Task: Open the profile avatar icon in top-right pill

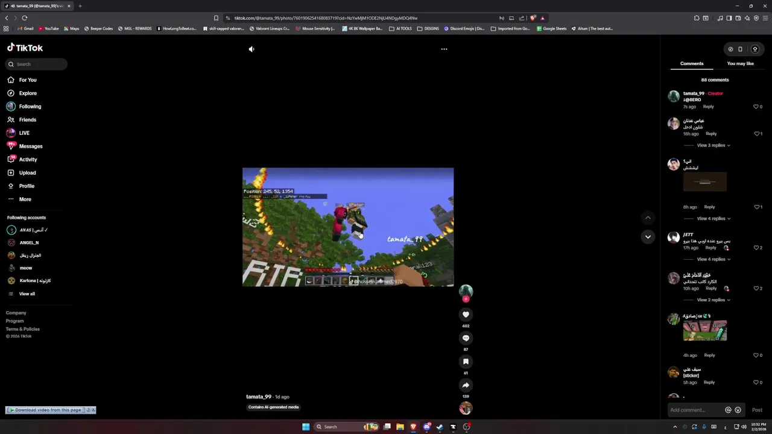Action: click(x=755, y=49)
